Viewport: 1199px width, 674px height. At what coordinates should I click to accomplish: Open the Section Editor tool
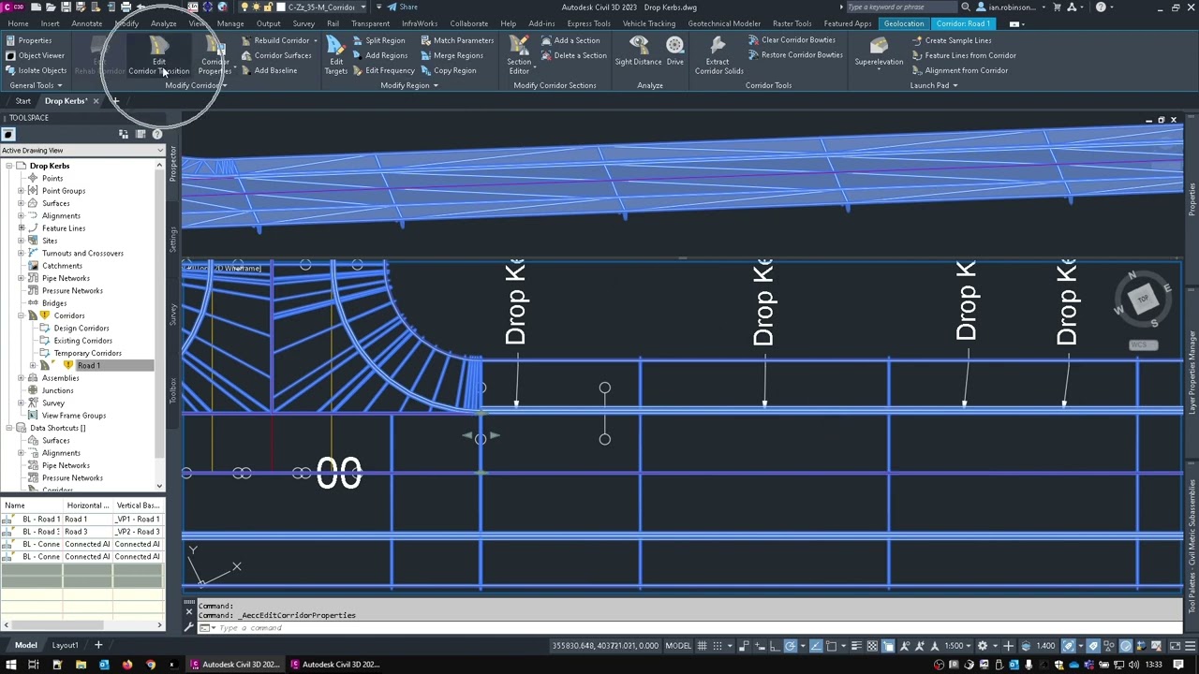point(519,55)
